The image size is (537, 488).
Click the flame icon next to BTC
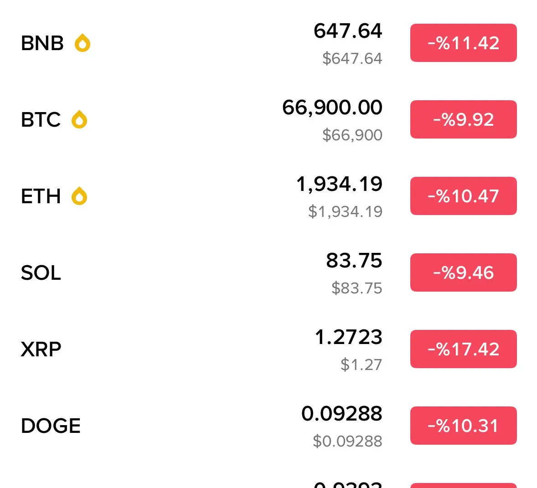(x=79, y=120)
